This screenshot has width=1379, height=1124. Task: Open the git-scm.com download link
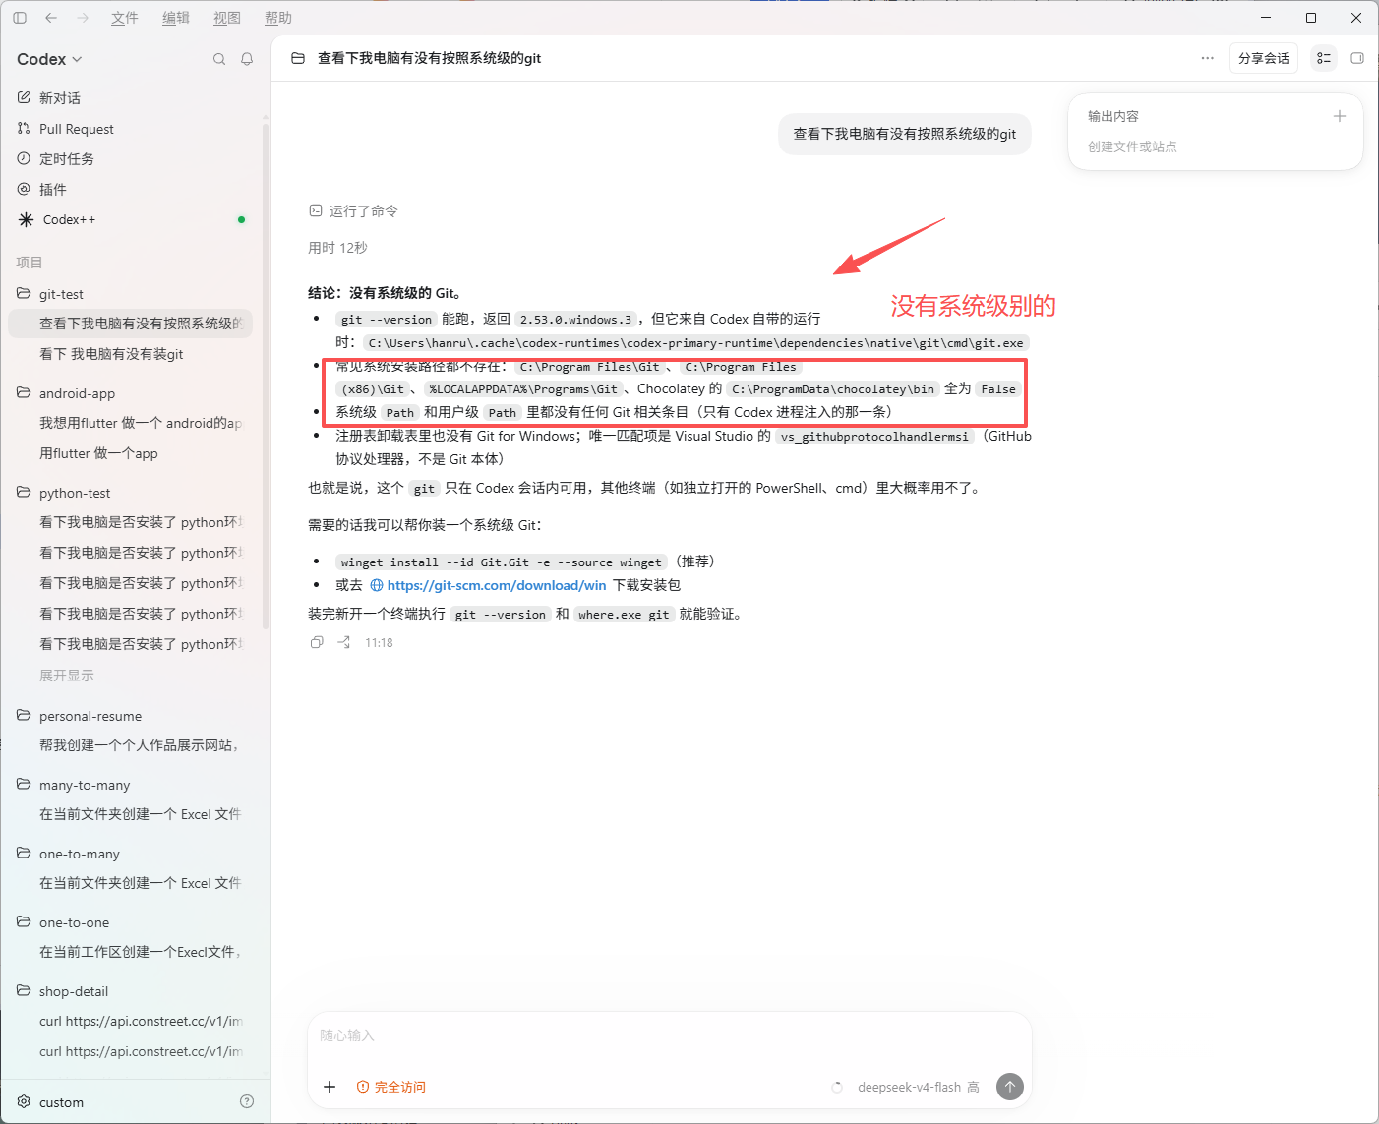tap(488, 585)
